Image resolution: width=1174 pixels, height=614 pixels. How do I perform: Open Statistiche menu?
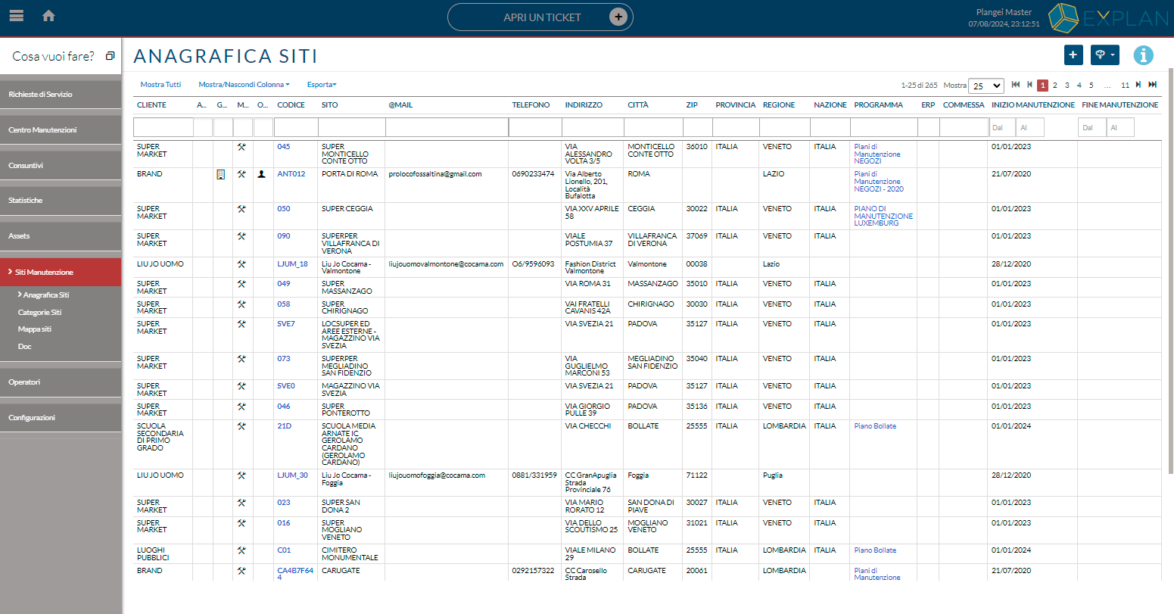[x=61, y=201]
